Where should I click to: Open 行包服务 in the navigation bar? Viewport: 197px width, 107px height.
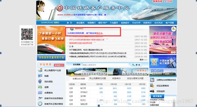coord(114,23)
